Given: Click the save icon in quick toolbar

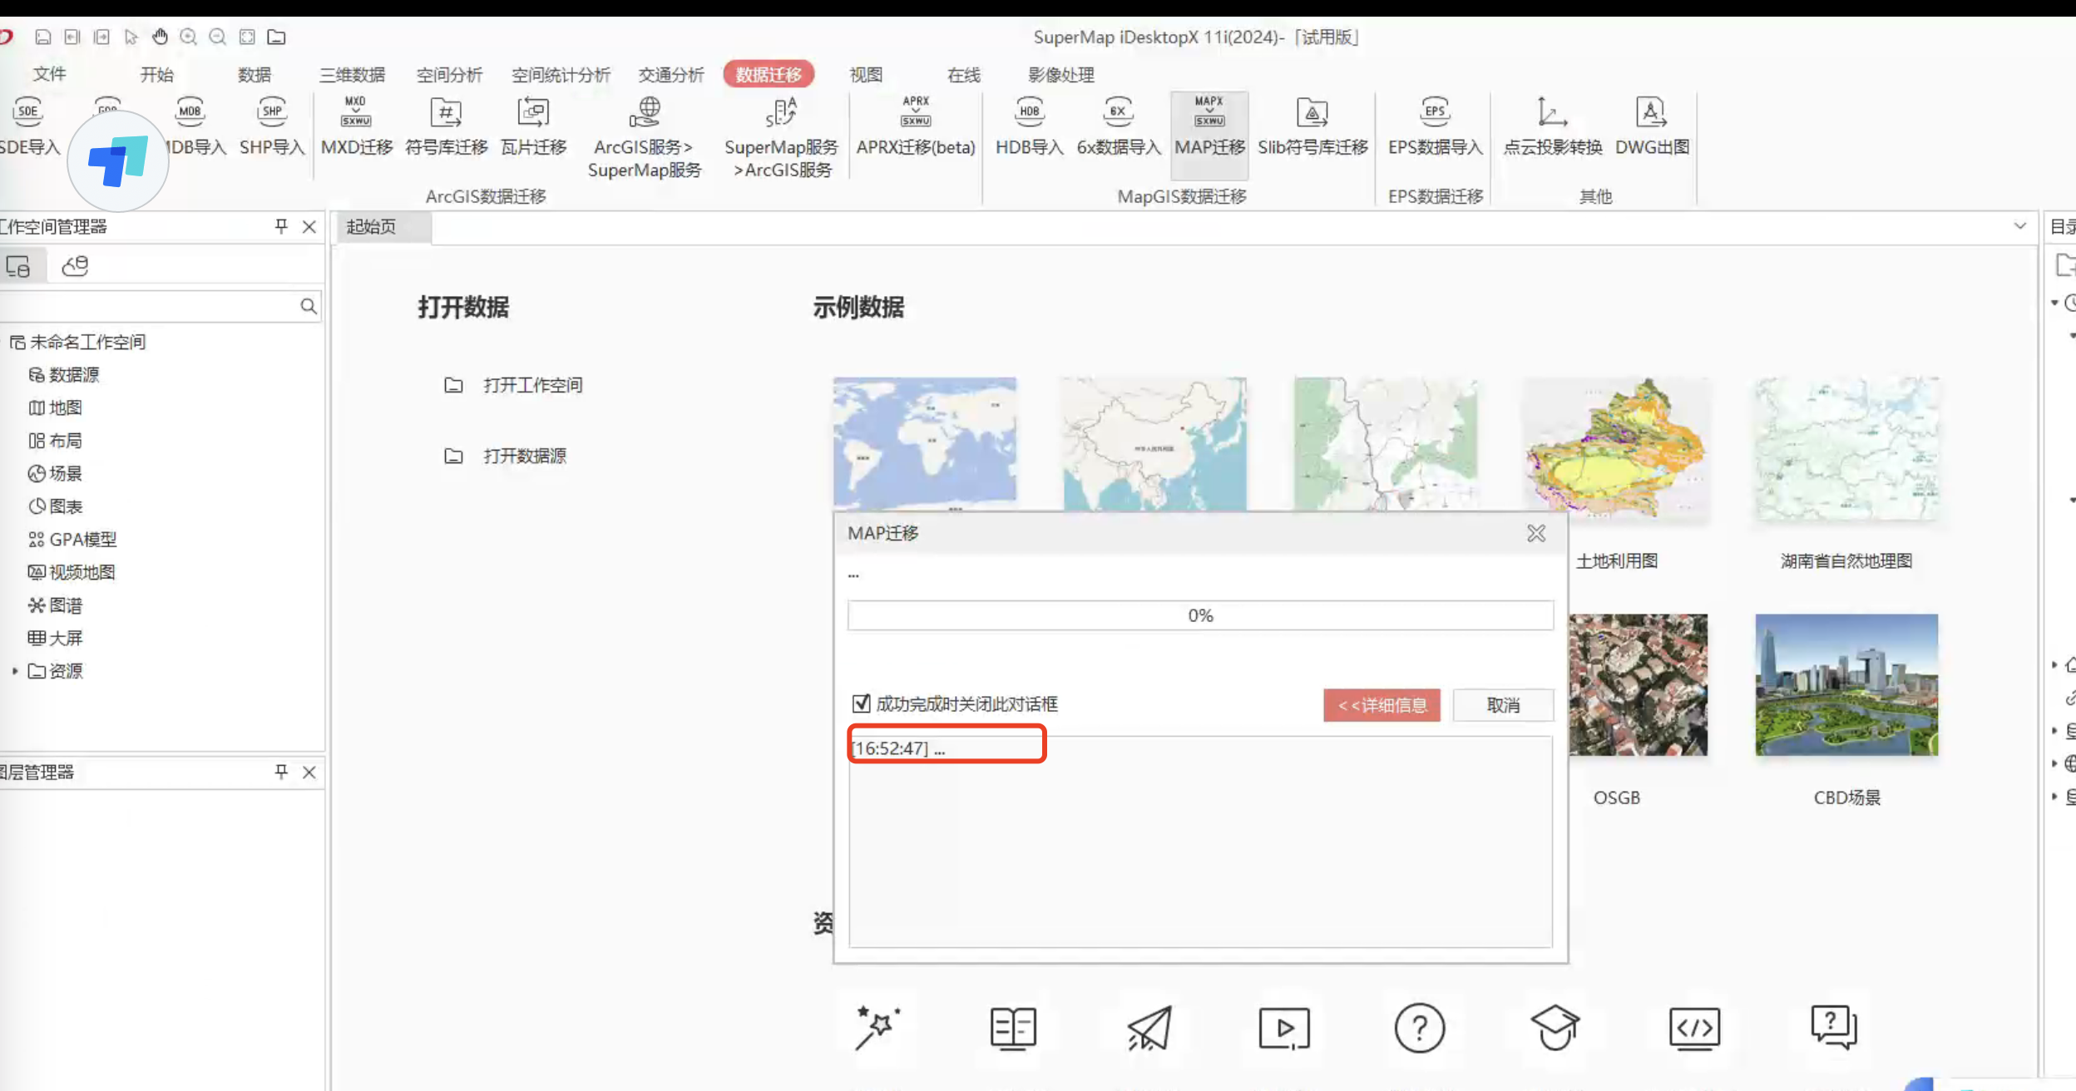Looking at the screenshot, I should (x=43, y=37).
